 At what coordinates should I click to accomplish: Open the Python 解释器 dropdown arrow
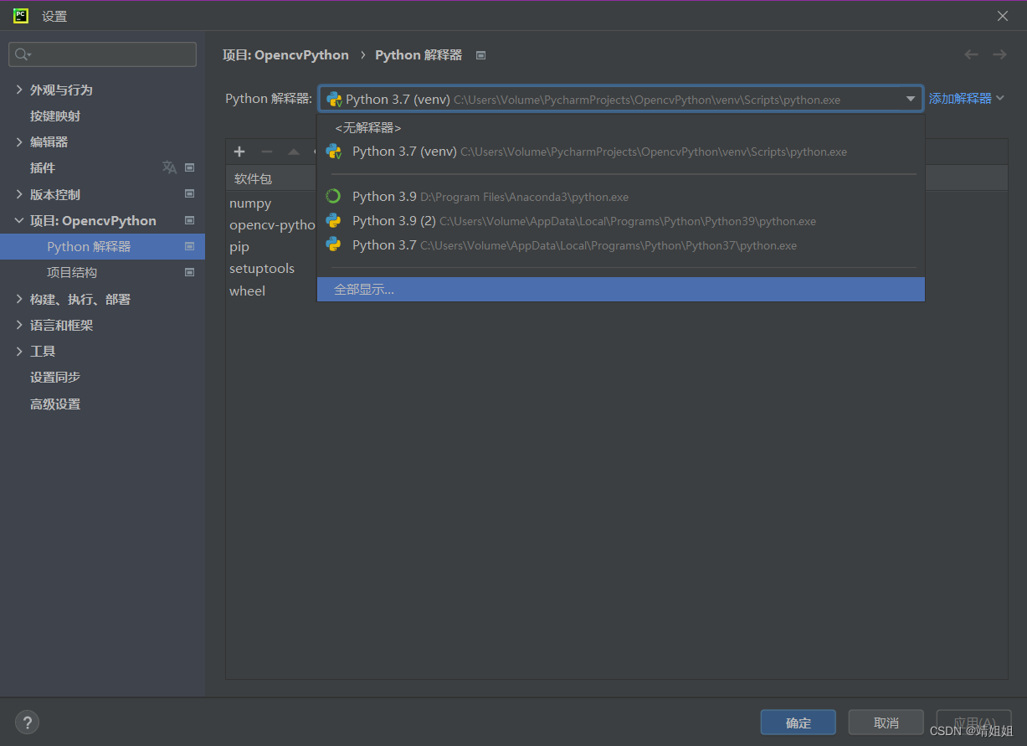click(x=911, y=98)
